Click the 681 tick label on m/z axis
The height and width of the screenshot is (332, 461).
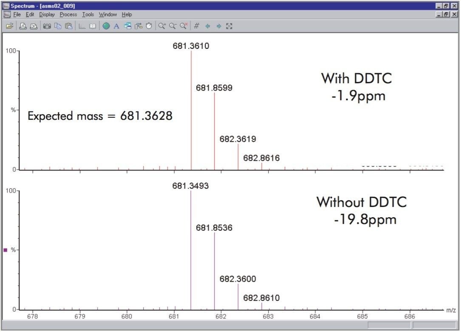coord(174,317)
